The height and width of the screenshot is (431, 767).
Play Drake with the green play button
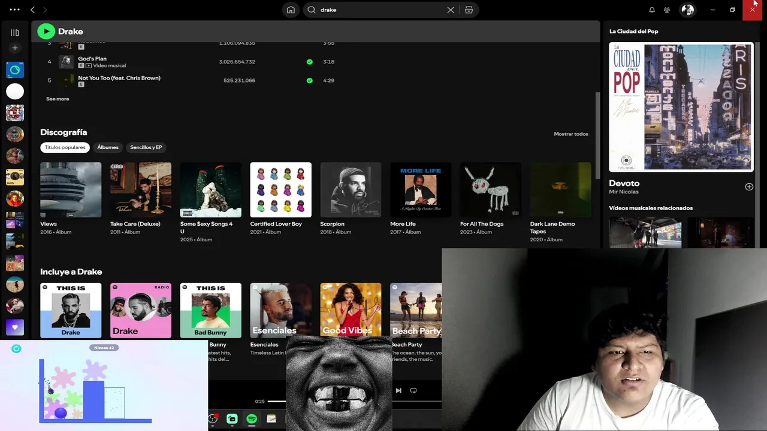pyautogui.click(x=46, y=31)
